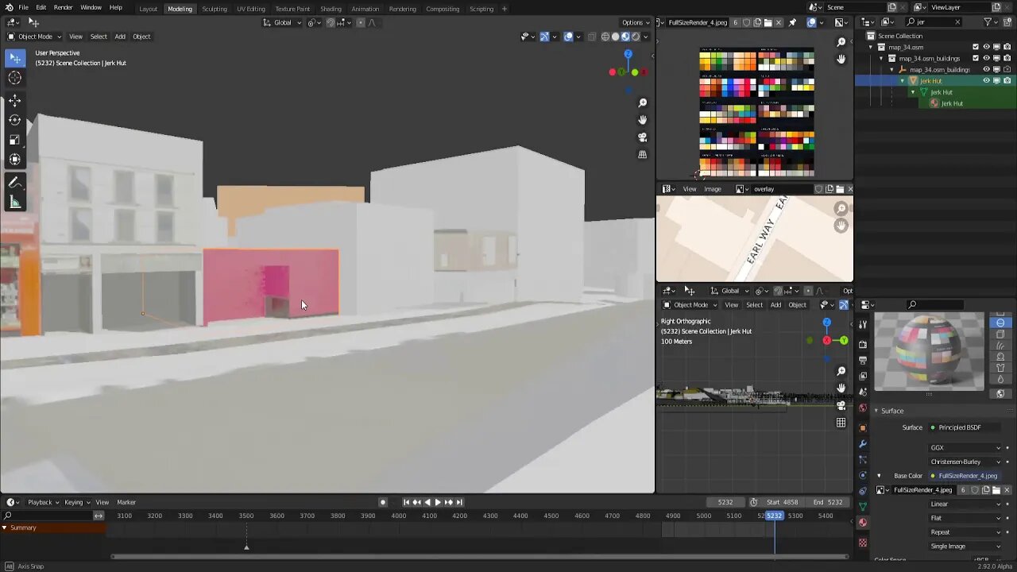Toggle overlays in main 3D viewport

(568, 37)
